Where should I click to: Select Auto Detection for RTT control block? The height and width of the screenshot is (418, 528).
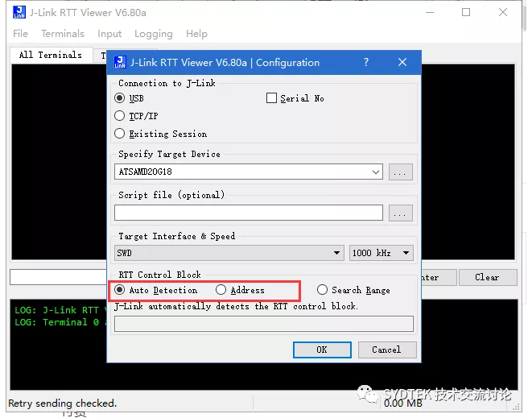120,290
